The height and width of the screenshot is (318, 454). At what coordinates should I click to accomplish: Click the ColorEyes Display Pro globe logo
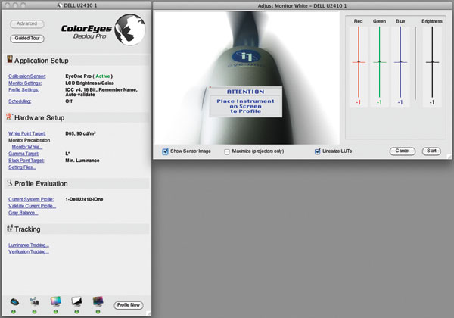(129, 30)
